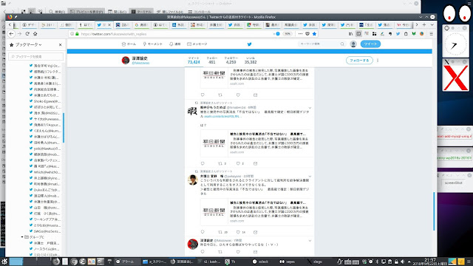473x266 pixels.
Task: Open 朝日新聞 Digital card in 弁護士 tweet
Action: tap(256, 212)
